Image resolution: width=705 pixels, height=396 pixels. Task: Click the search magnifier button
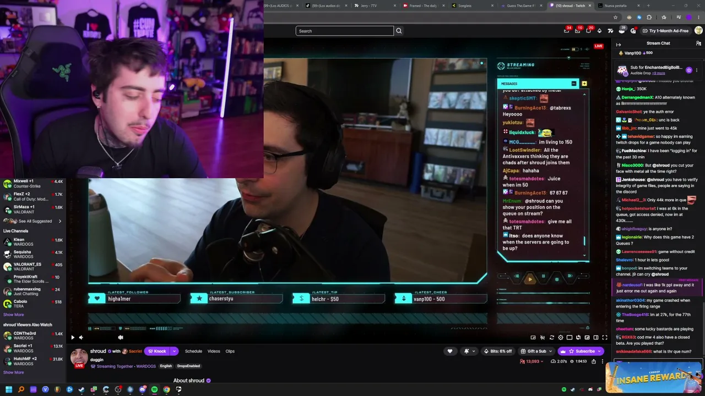click(399, 31)
